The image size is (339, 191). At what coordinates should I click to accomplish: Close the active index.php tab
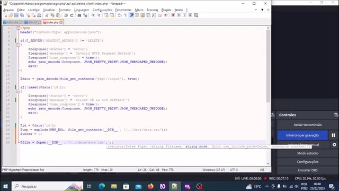tap(61, 22)
